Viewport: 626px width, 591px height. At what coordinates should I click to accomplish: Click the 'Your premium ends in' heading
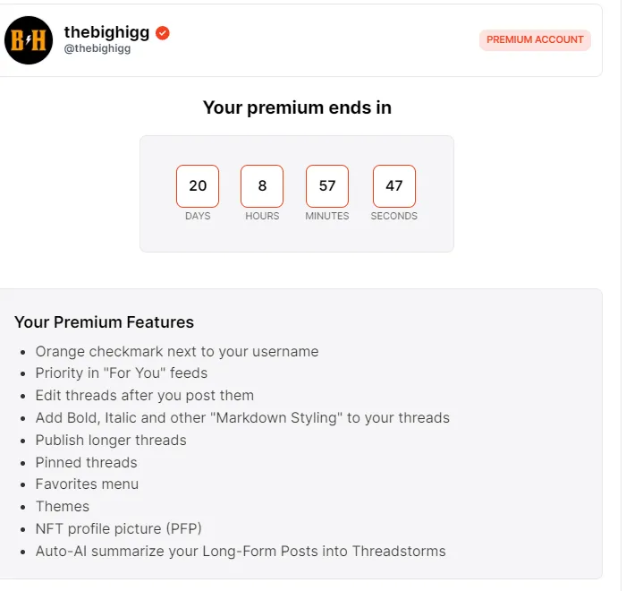[x=297, y=107]
